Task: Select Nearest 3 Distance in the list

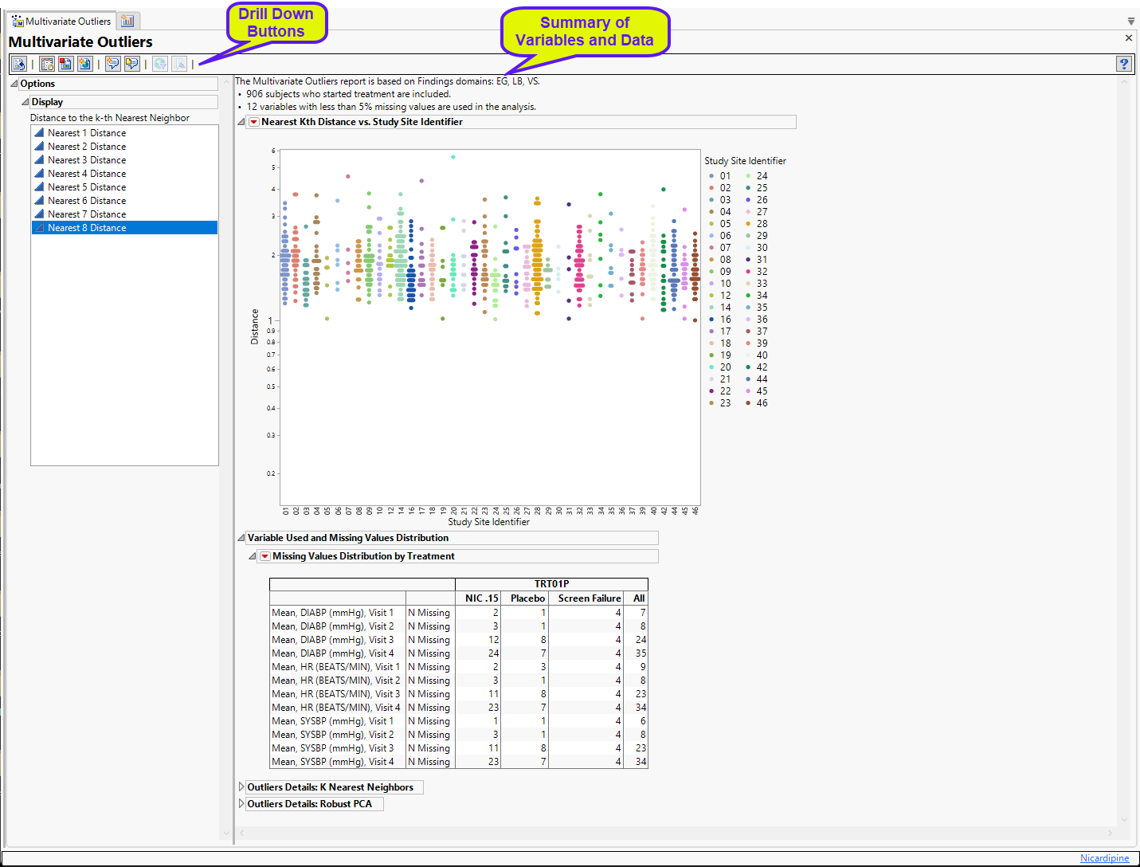Action: (x=86, y=160)
